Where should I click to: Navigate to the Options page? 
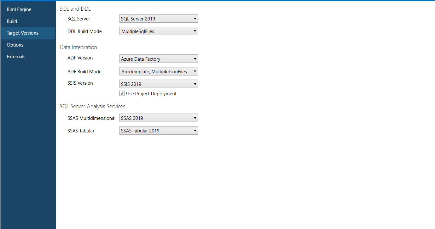pos(15,45)
